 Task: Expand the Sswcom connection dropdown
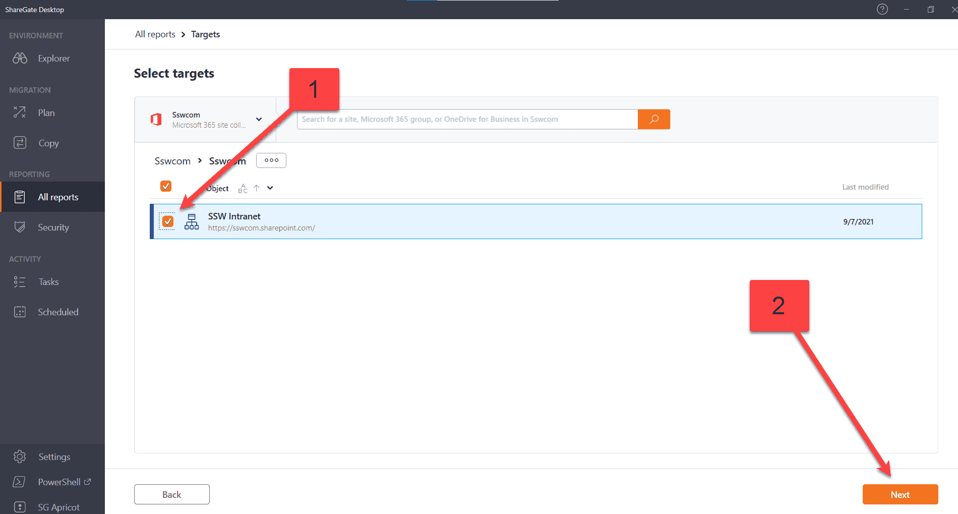259,120
